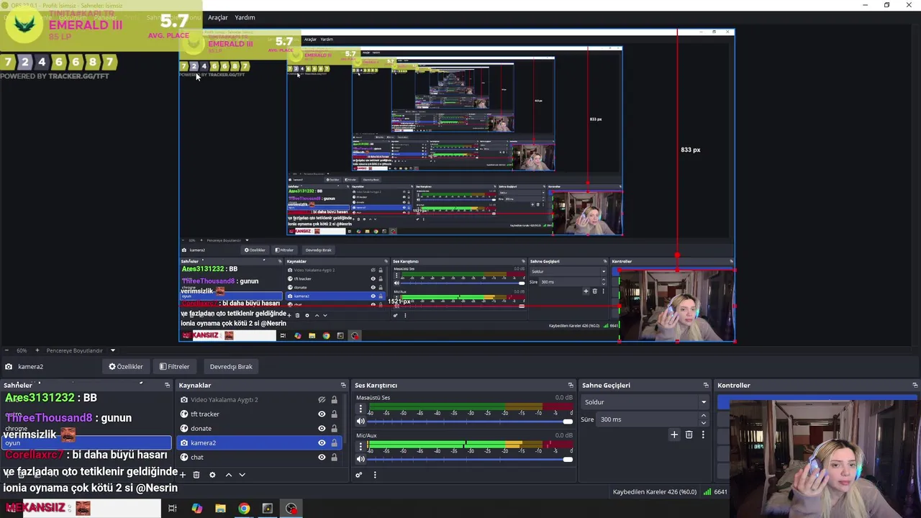
Task: Select Video Yakalama Aygıtı 2 source row
Action: (x=258, y=400)
